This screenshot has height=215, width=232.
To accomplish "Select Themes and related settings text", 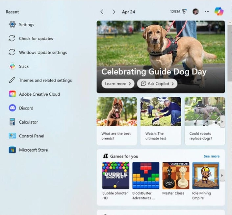I will (45, 80).
